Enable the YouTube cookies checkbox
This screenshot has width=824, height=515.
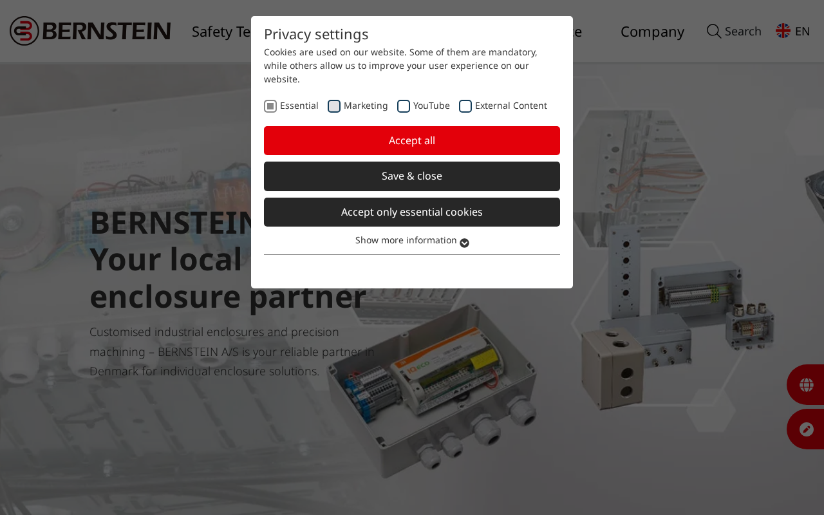[404, 106]
